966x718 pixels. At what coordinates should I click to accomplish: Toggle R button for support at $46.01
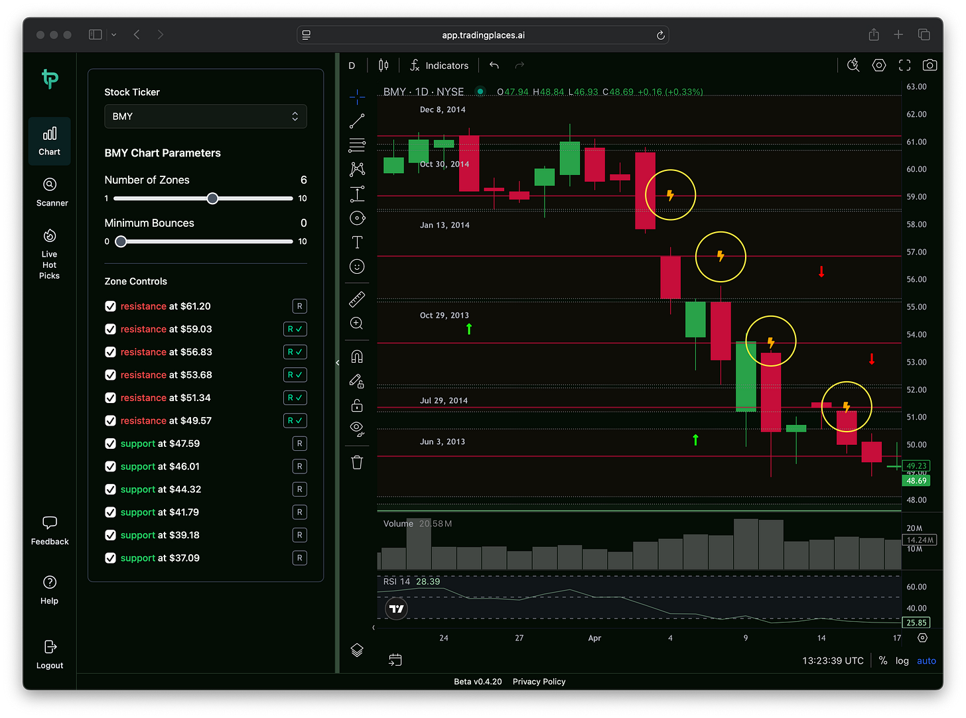[x=300, y=466]
